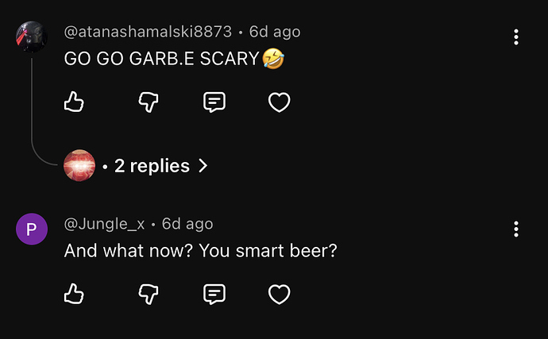Screen dimensions: 548x339
Task: Open the replier's red avatar thumbnail
Action: click(x=79, y=165)
